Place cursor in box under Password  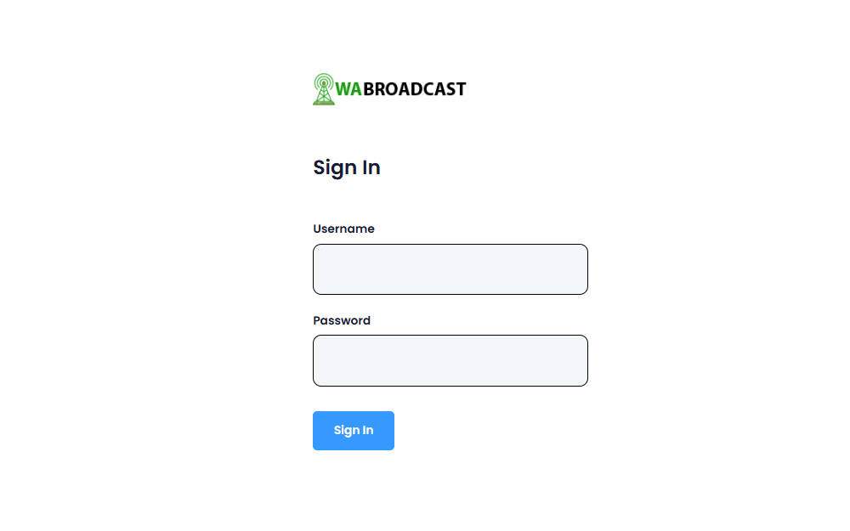[x=450, y=361]
